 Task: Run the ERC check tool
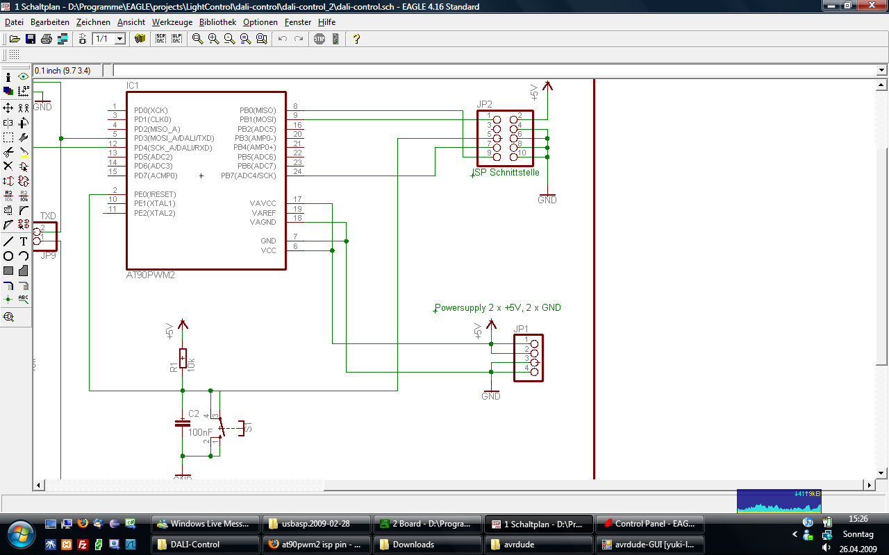pos(8,317)
